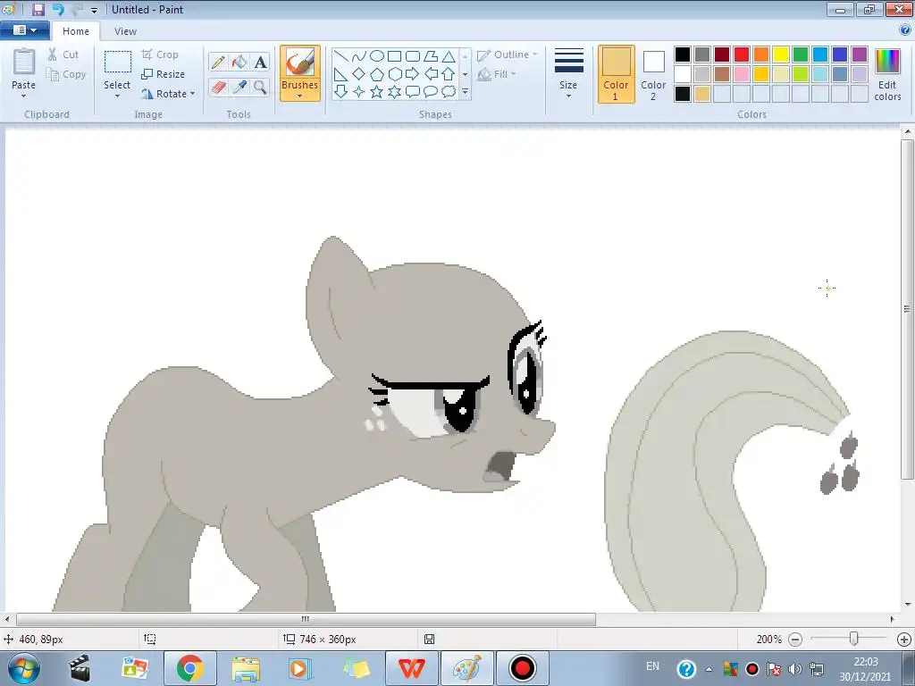
Task: Click the volume icon in system tray
Action: click(x=794, y=669)
